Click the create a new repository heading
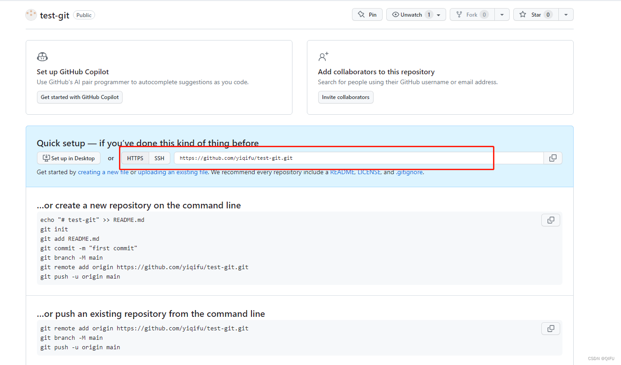The image size is (621, 365). [139, 205]
